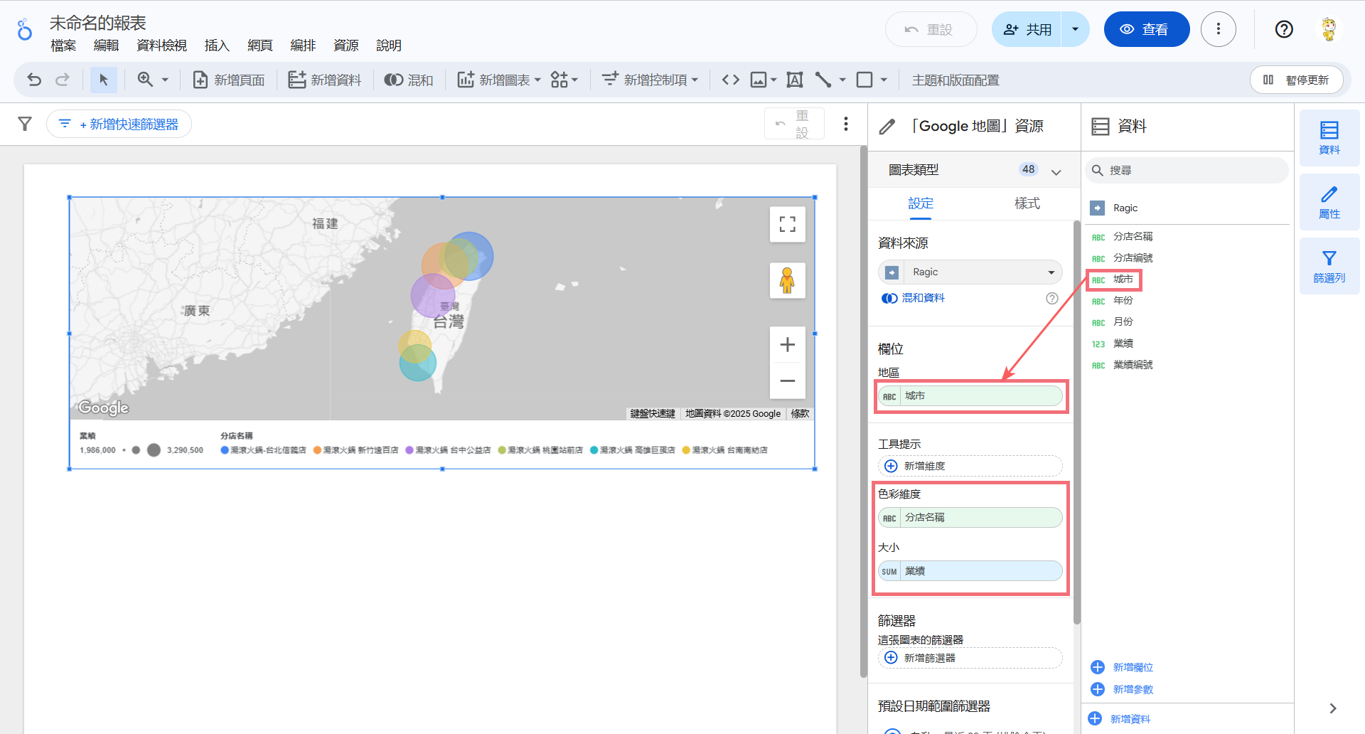Open the 編排 menu
Viewport: 1365px width, 734px height.
click(x=303, y=46)
